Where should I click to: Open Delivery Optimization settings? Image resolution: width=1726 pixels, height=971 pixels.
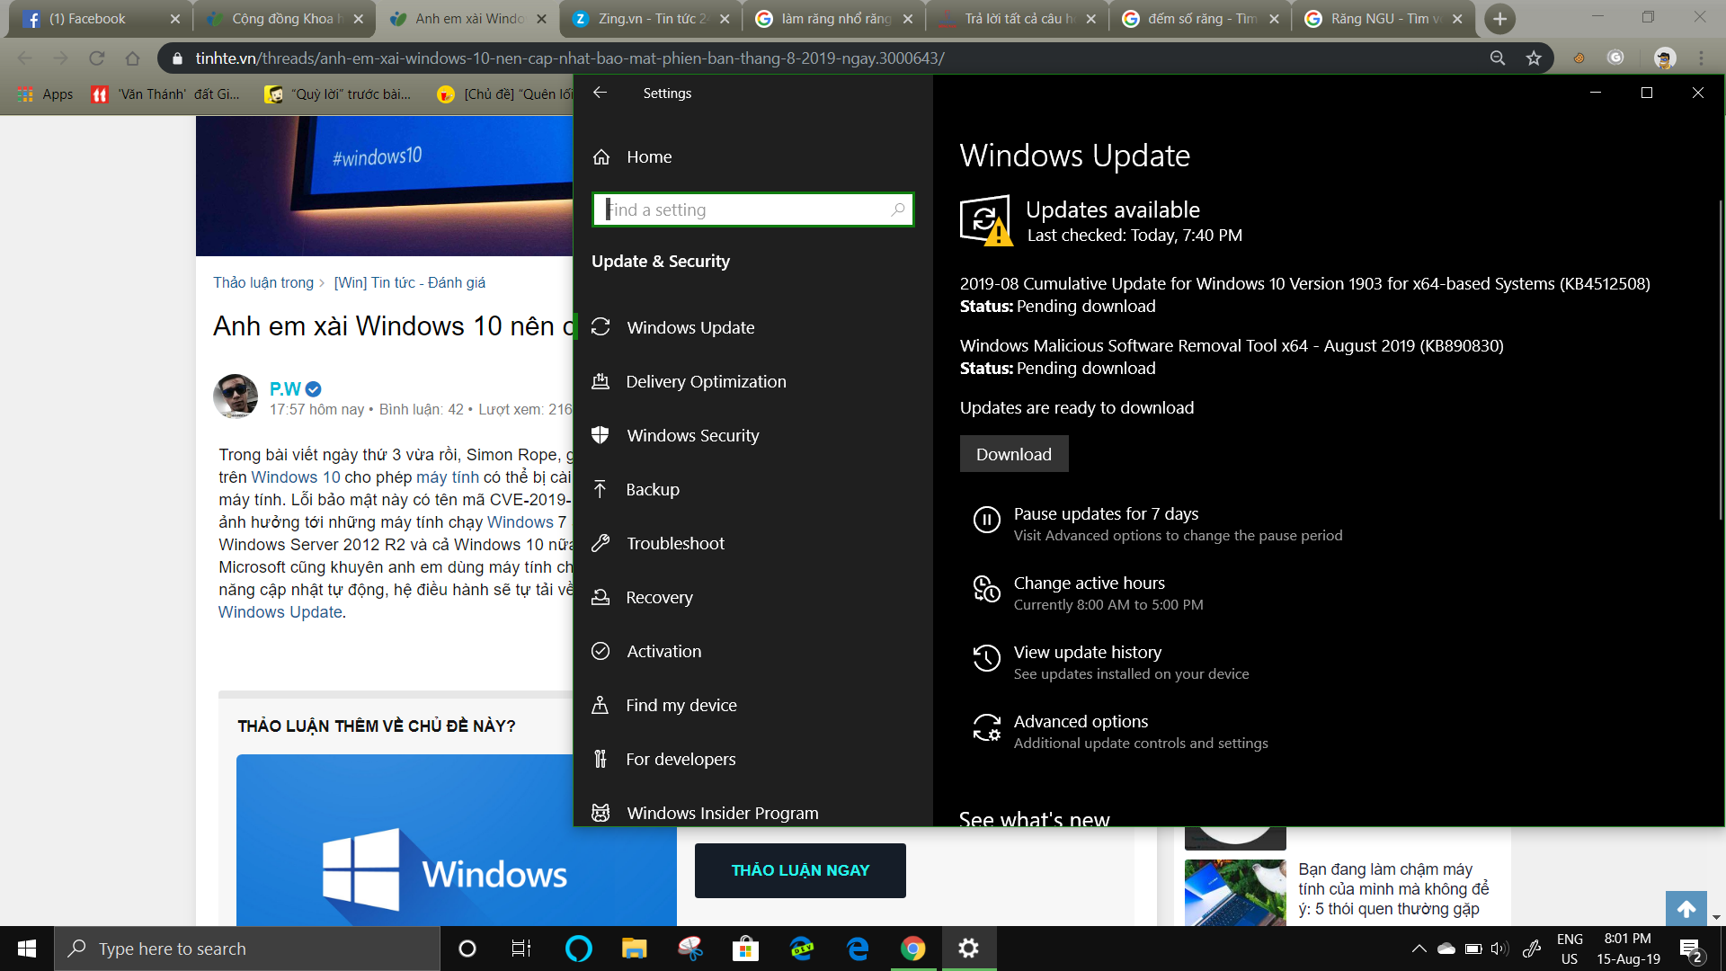706,381
